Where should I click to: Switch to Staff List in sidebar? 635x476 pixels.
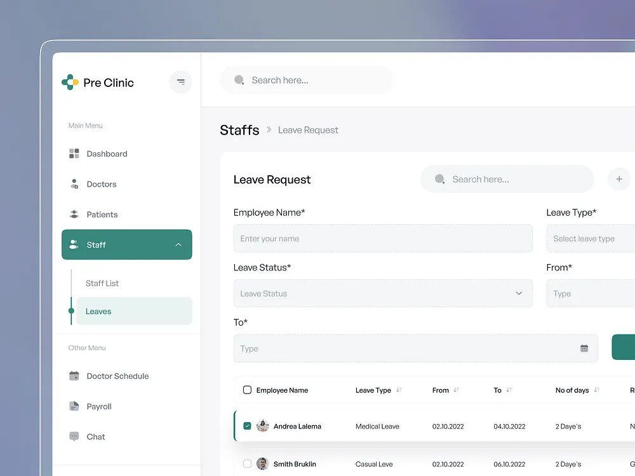coord(102,283)
